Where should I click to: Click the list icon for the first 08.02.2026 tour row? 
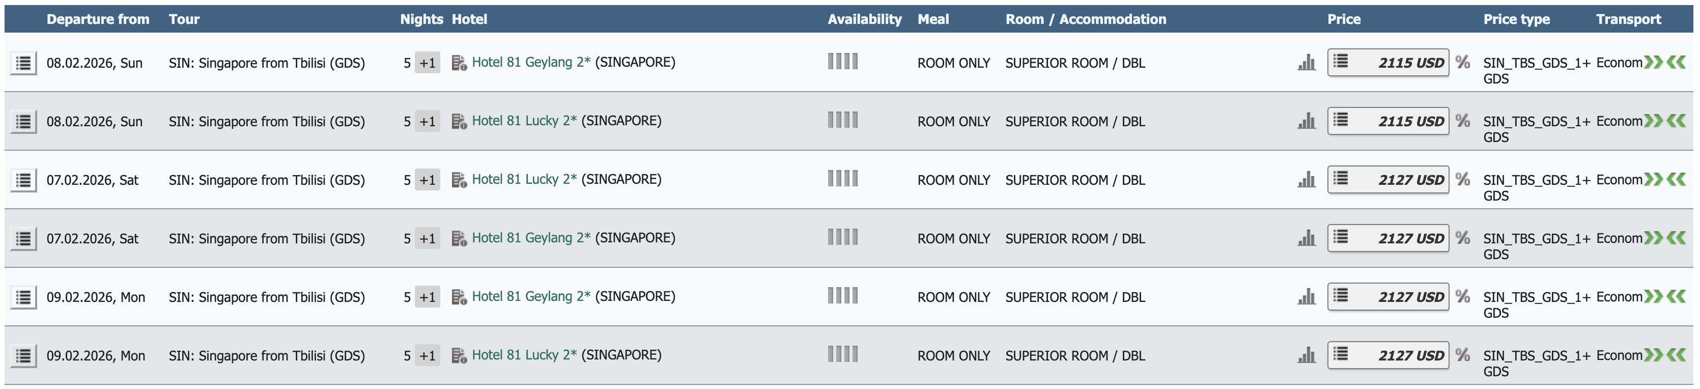[x=23, y=64]
